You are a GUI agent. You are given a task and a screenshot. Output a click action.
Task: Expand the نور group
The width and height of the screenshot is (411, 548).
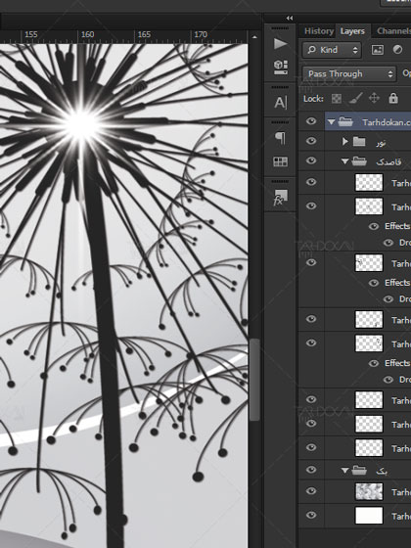coord(345,141)
